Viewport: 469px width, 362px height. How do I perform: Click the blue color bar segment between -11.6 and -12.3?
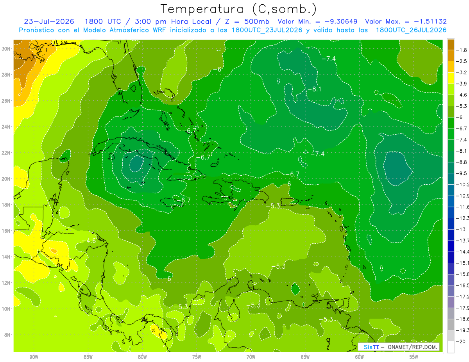[x=451, y=212]
